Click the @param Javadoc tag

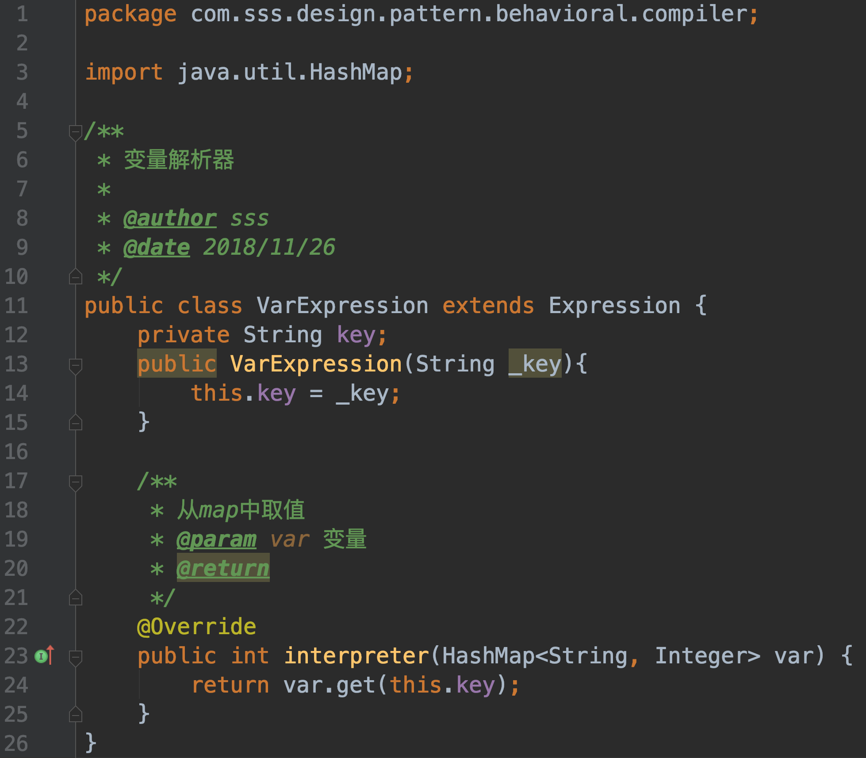(216, 540)
